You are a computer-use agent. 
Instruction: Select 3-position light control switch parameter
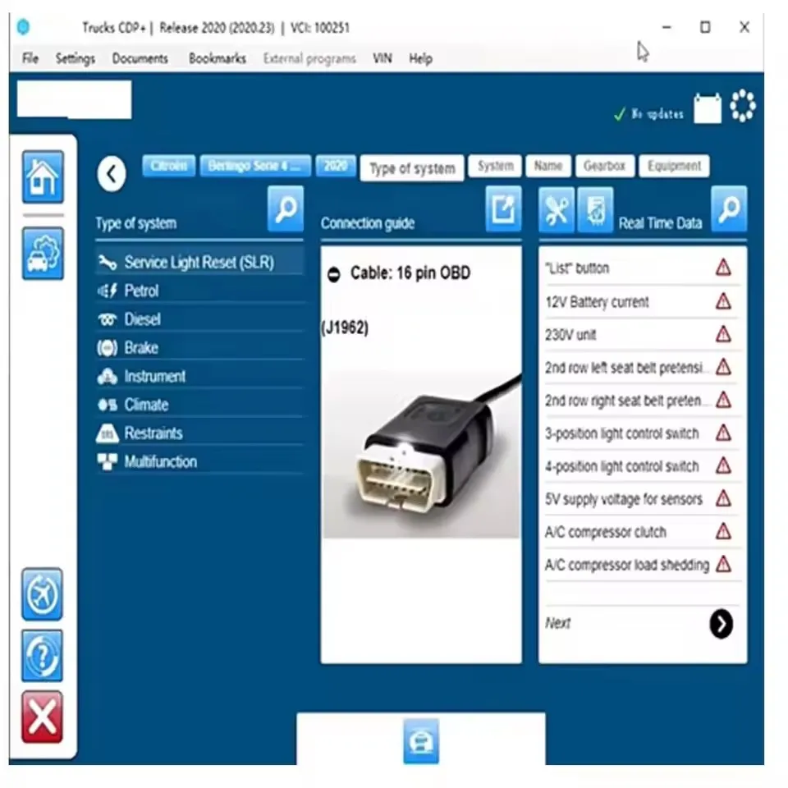(642, 433)
